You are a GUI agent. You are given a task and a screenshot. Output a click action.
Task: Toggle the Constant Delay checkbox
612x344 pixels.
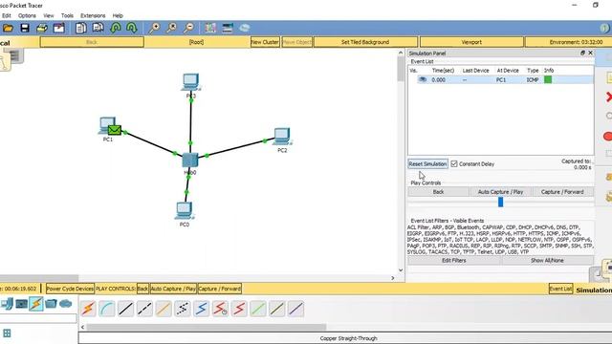point(454,163)
